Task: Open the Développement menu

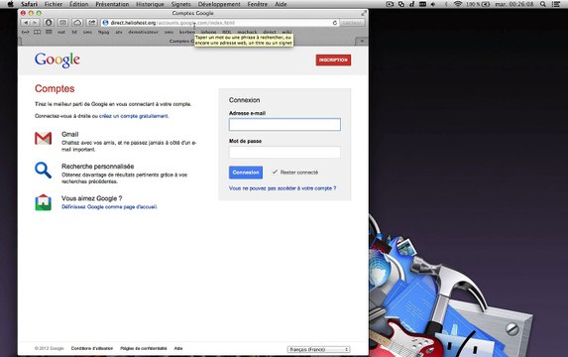Action: 219,4
